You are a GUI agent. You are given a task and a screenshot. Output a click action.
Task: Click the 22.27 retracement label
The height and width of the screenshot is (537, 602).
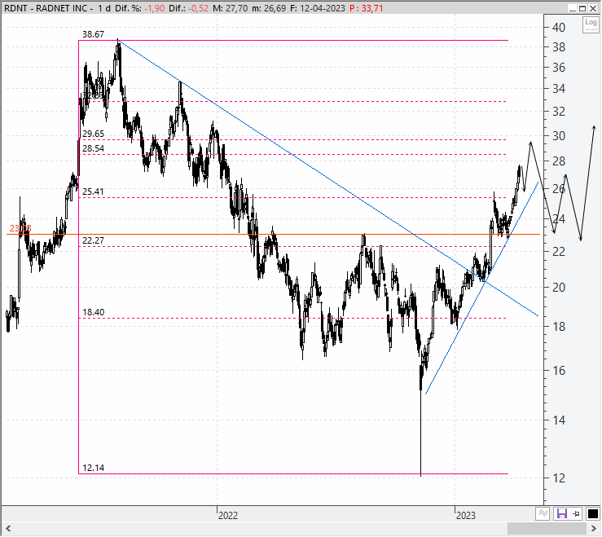93,240
